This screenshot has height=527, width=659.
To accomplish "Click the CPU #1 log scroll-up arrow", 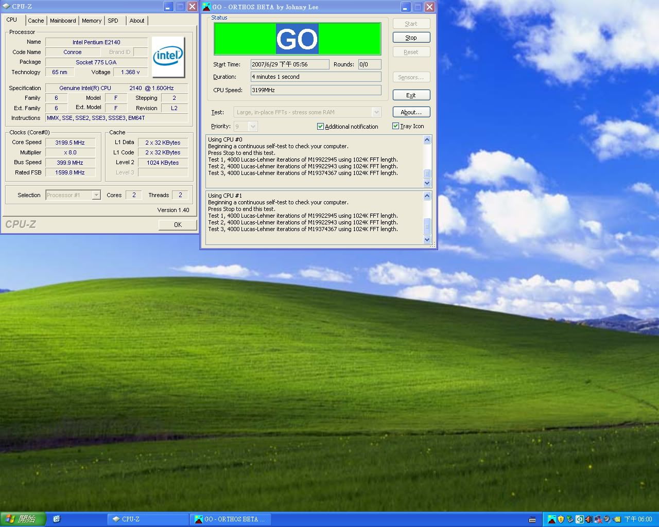I will (x=427, y=196).
